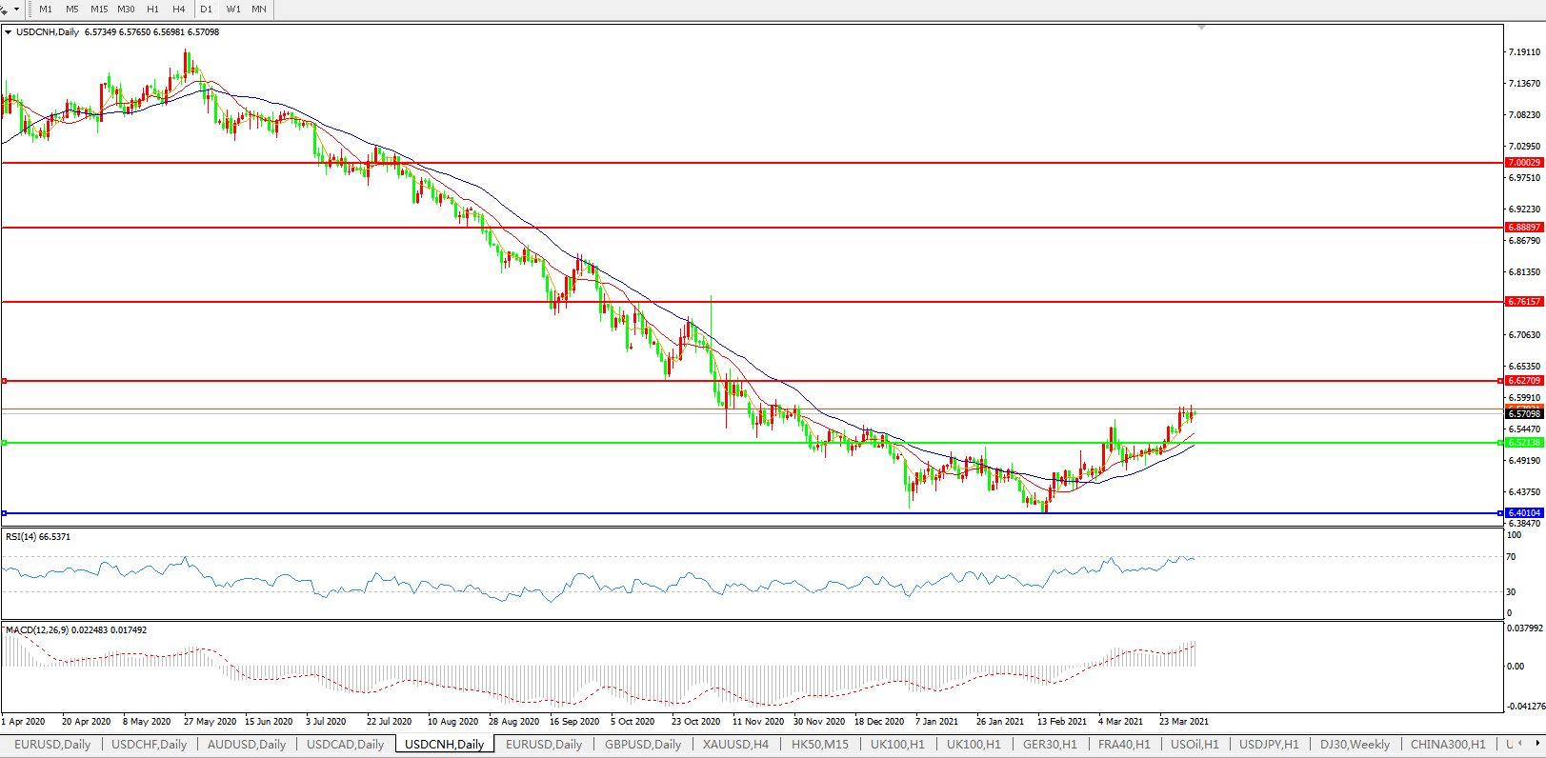Click the chart shift marker triangle at top
Image resolution: width=1546 pixels, height=758 pixels.
(1201, 28)
